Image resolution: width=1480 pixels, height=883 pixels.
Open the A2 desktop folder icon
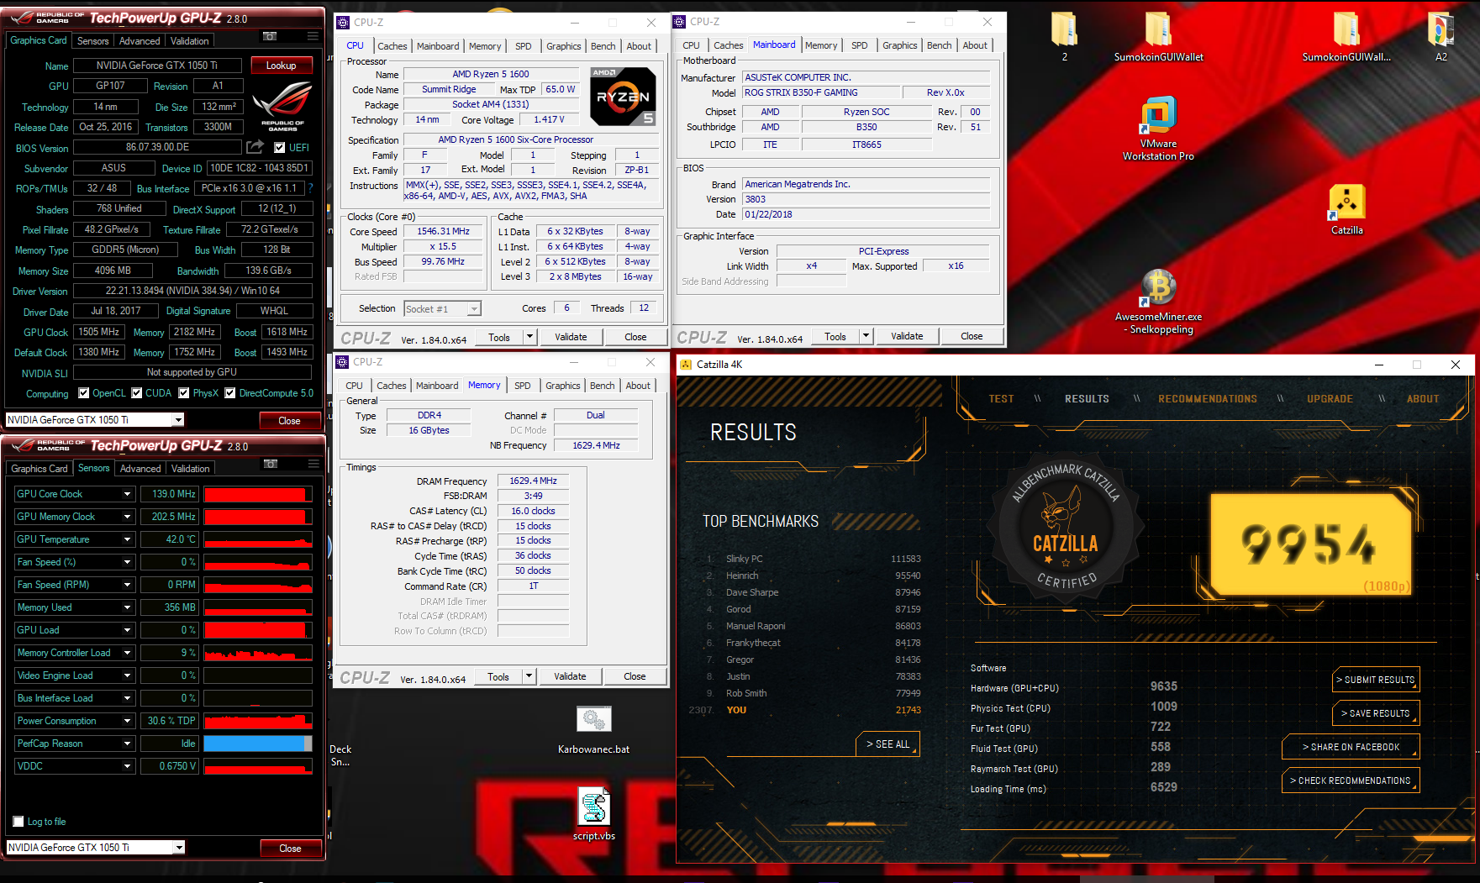click(1440, 30)
